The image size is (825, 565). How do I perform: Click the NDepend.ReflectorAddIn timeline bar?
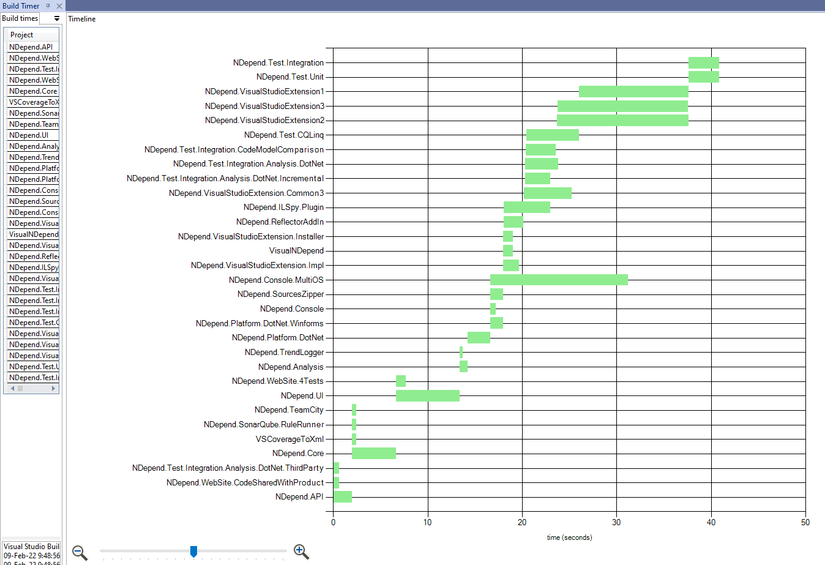coord(513,222)
